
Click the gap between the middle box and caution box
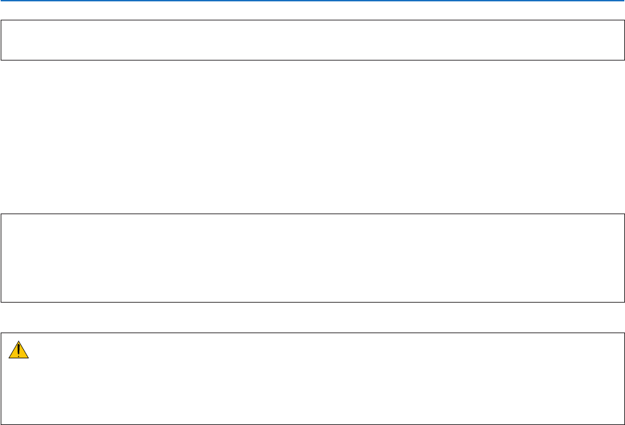pos(312,317)
